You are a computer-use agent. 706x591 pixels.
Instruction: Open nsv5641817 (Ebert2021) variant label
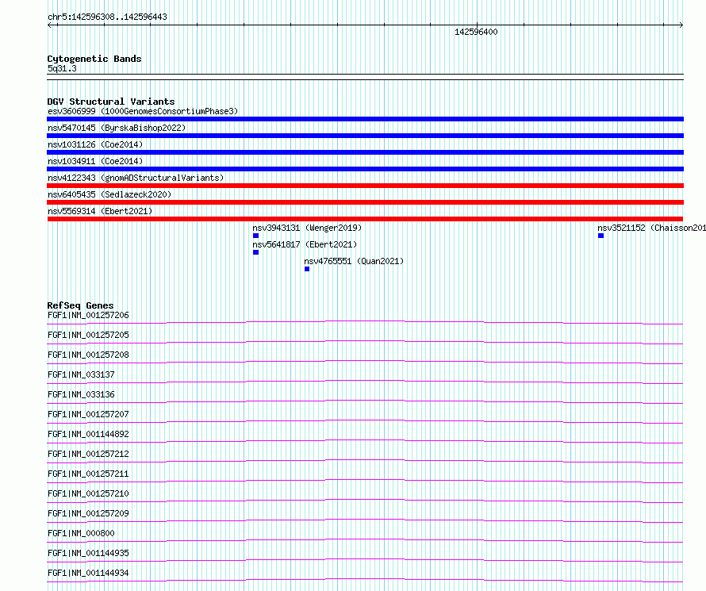coord(305,244)
